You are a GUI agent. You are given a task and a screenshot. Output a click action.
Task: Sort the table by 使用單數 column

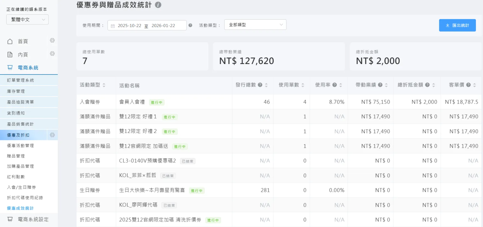point(303,85)
